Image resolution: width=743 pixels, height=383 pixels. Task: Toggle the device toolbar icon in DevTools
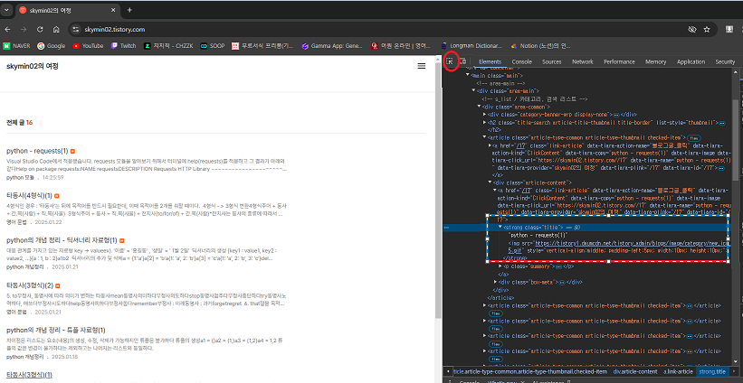tap(463, 61)
